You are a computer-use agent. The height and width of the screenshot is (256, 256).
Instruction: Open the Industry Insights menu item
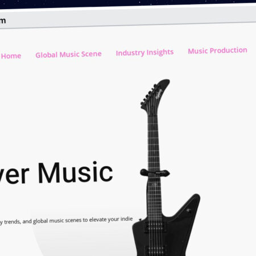(x=144, y=52)
